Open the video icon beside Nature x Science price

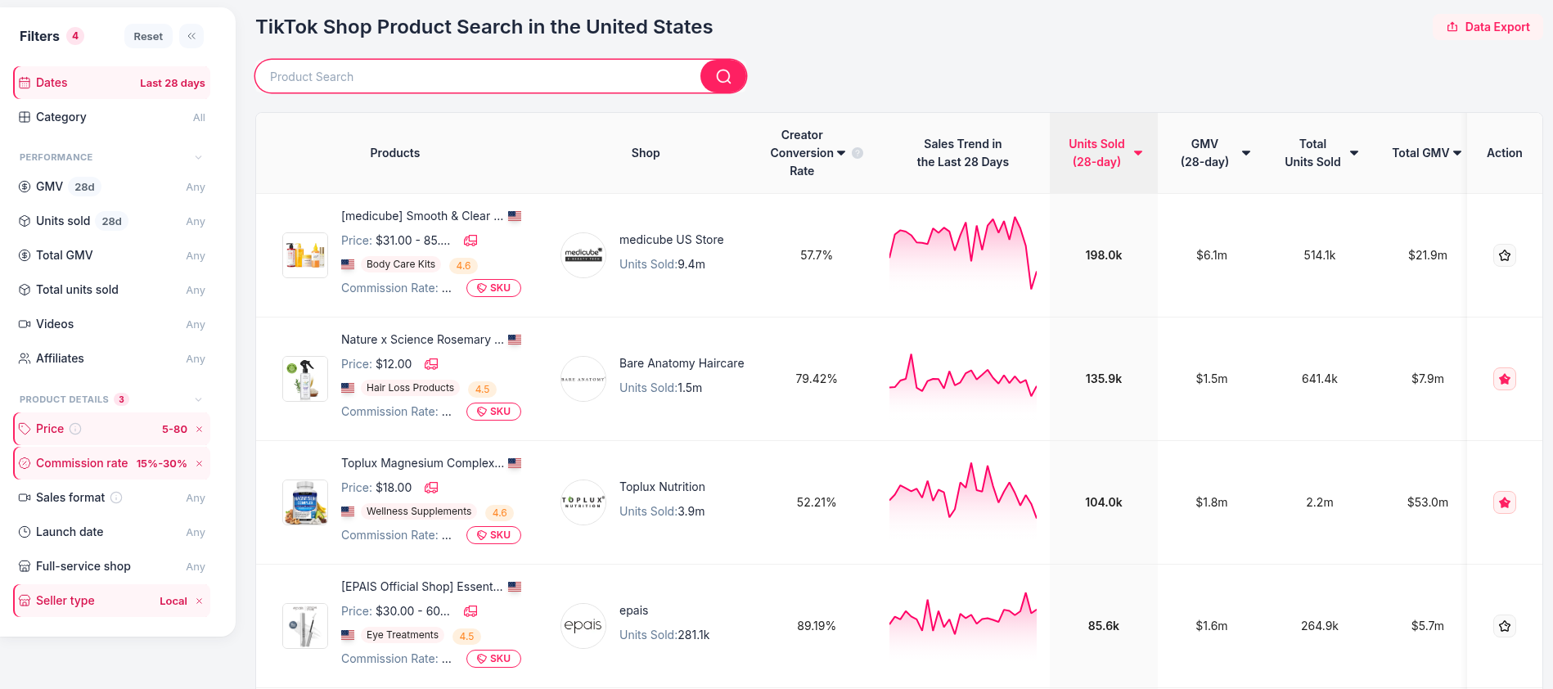[x=431, y=364]
